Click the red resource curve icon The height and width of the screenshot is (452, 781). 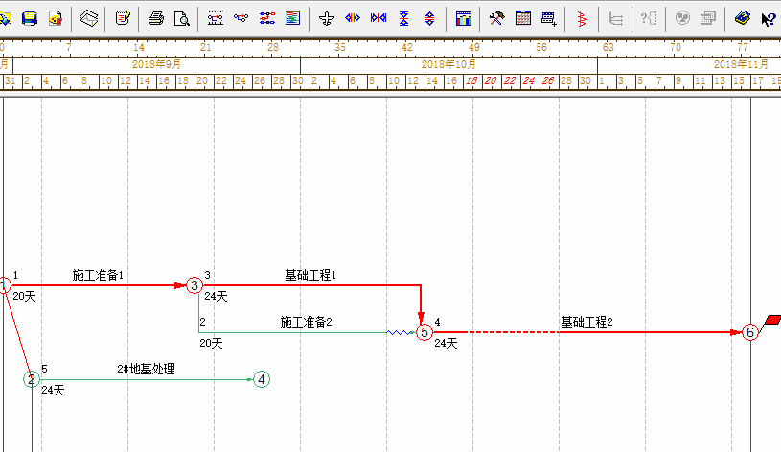(x=582, y=18)
